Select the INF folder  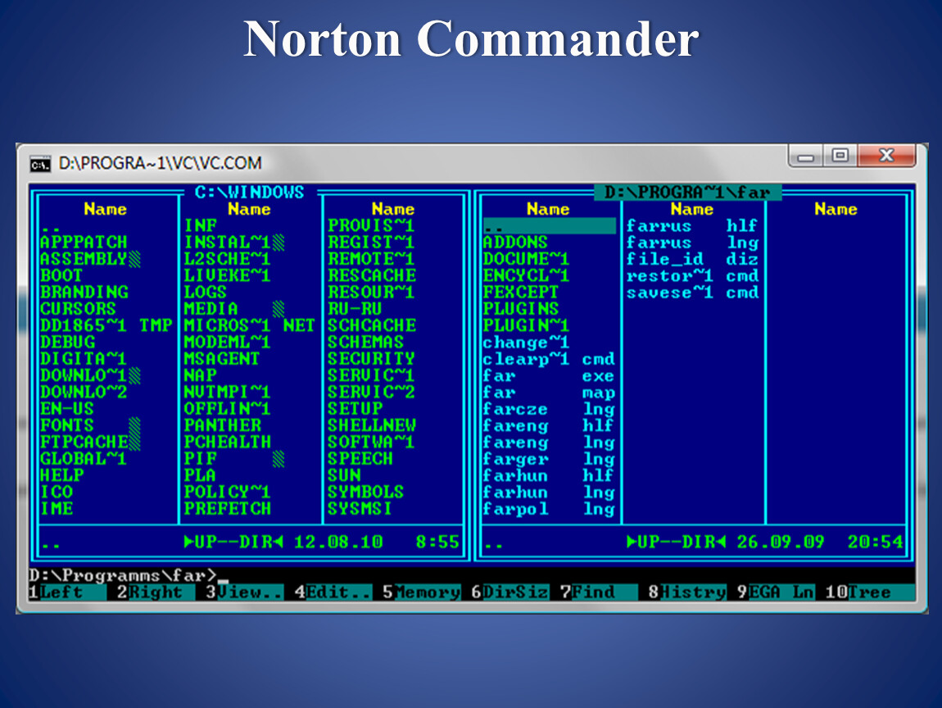point(200,226)
